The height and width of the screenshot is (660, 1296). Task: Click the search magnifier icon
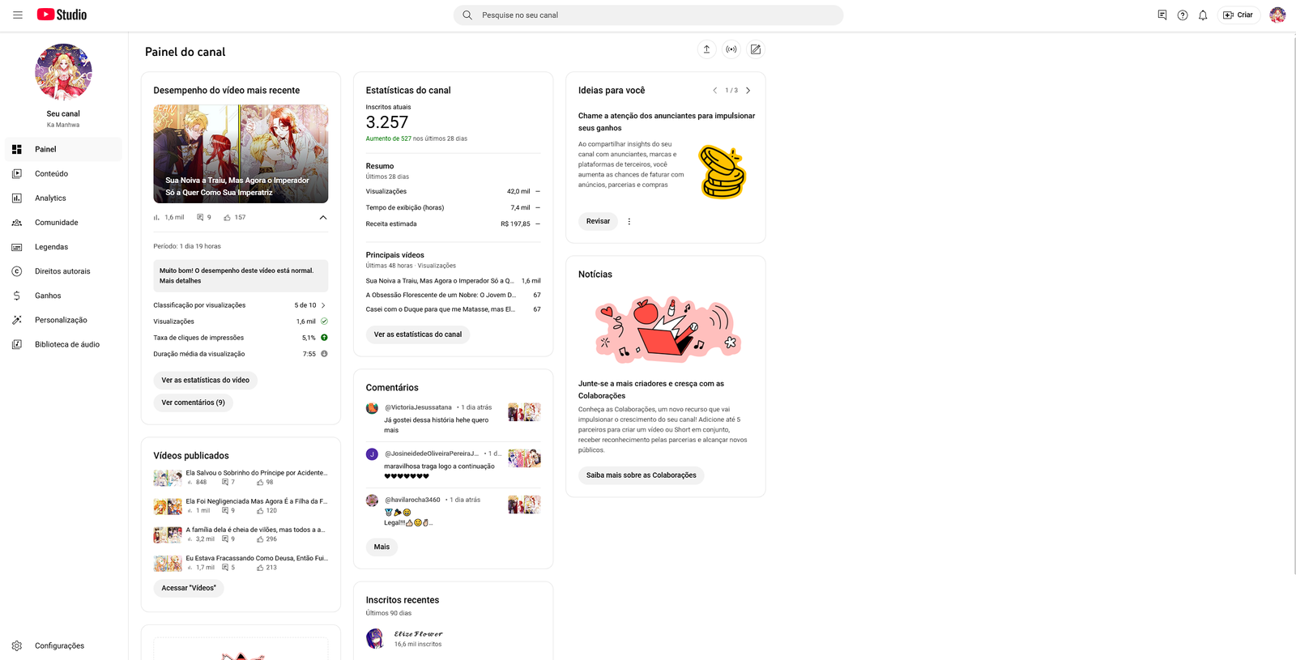[467, 15]
